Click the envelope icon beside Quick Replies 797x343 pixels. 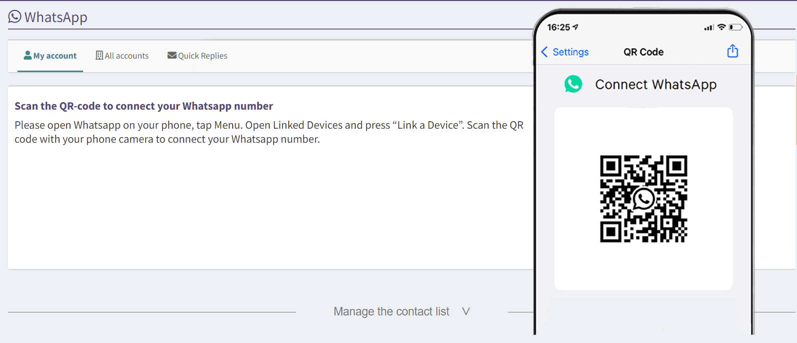[x=172, y=55]
